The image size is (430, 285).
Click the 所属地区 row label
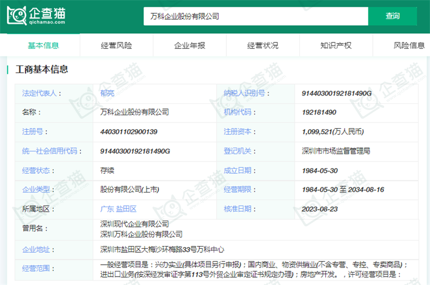click(36, 209)
